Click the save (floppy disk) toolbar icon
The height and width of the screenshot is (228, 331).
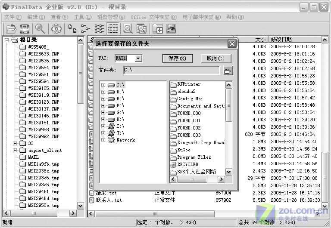[25, 29]
